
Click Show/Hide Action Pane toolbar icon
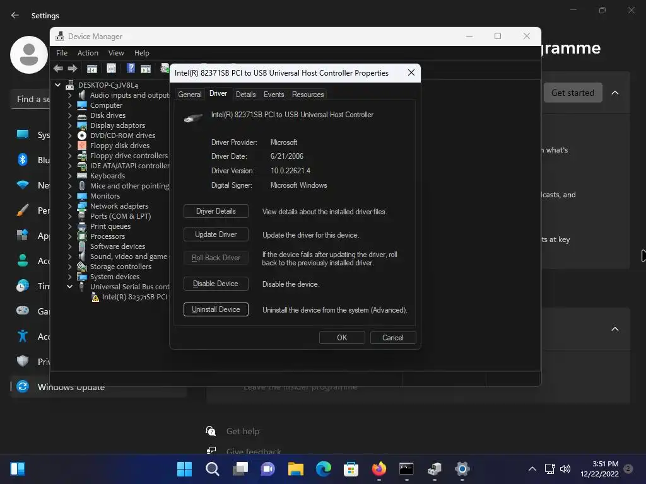(146, 68)
